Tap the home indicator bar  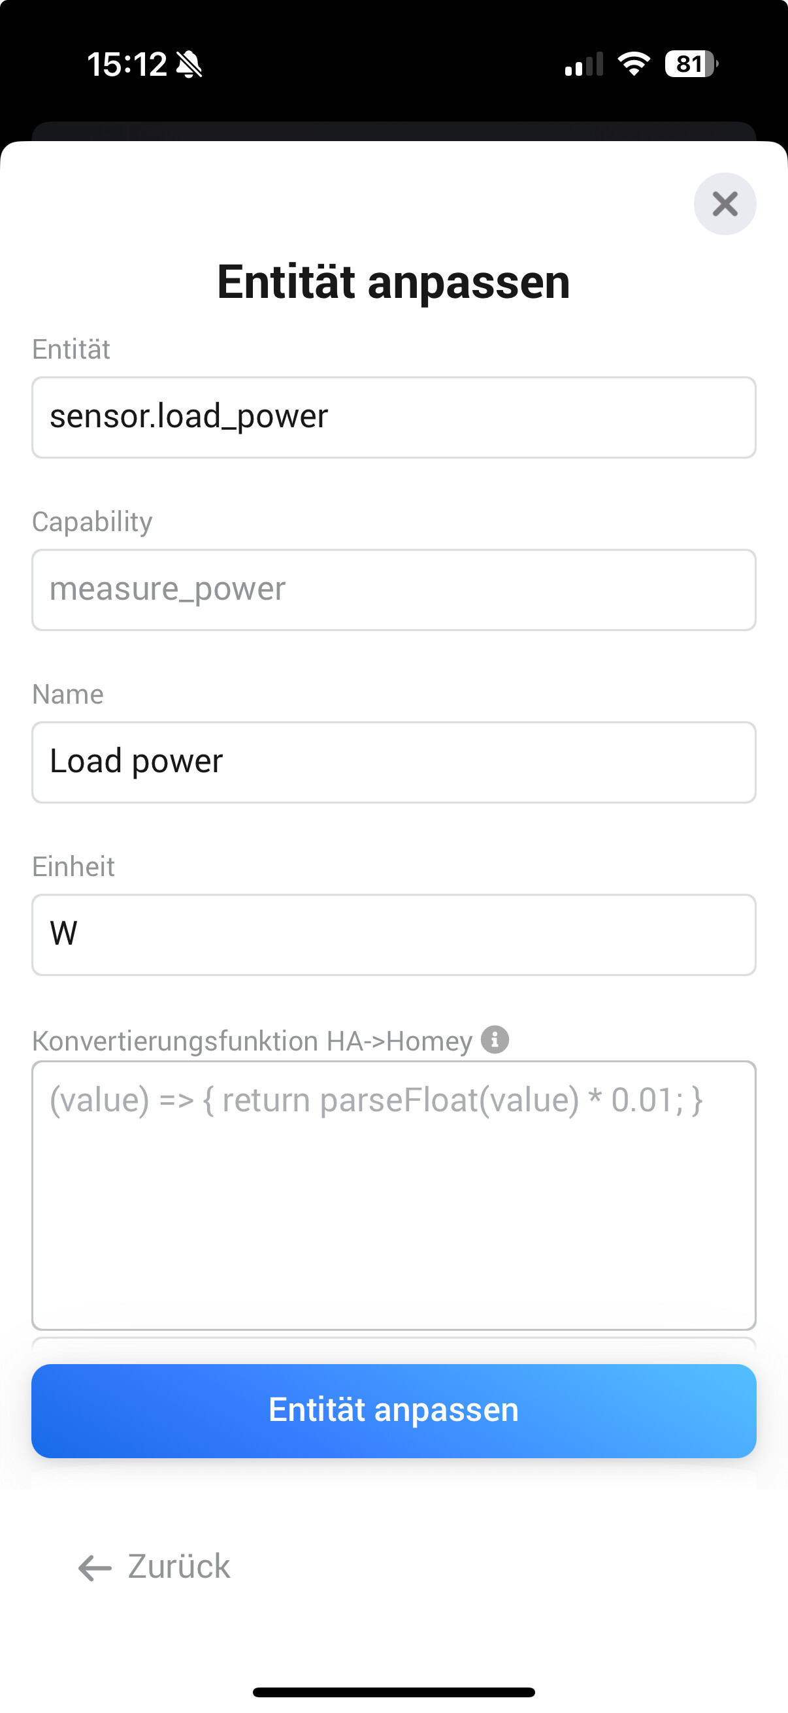tap(393, 1691)
